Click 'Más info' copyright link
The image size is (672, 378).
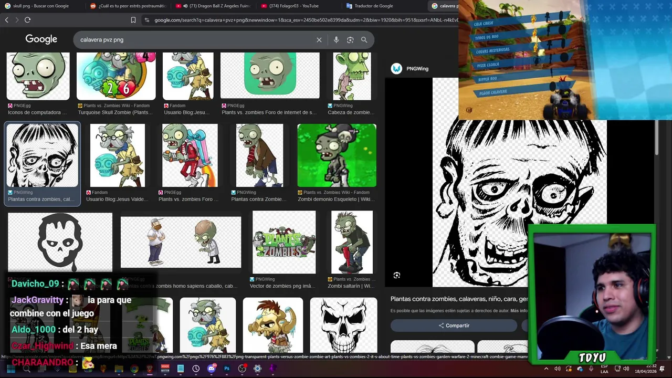519,311
